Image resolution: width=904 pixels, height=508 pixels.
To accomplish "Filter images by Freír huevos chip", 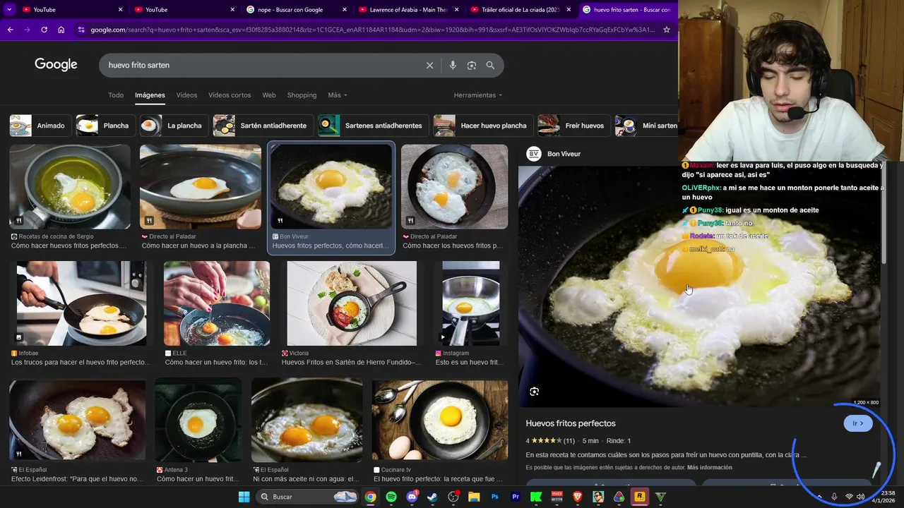I will 574,126.
